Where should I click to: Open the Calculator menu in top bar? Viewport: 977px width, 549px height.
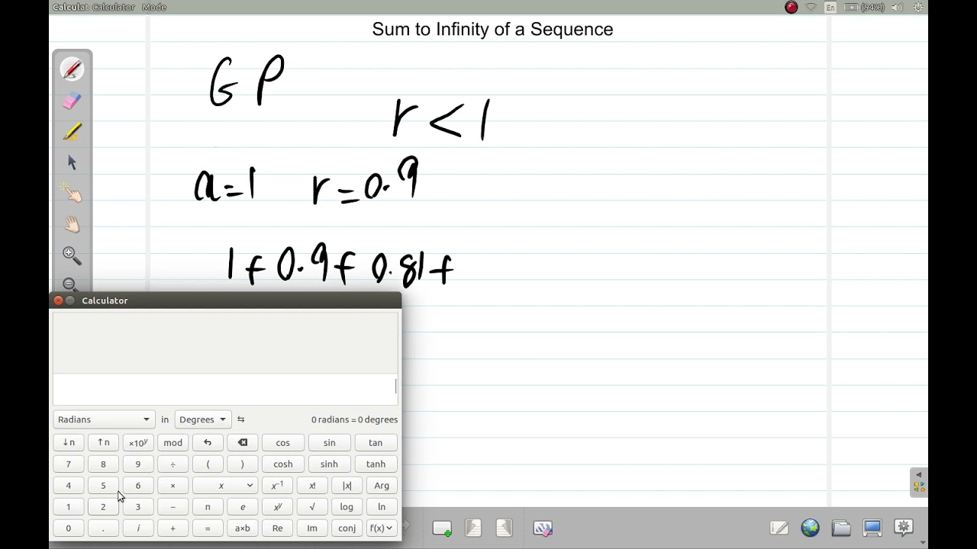[113, 7]
